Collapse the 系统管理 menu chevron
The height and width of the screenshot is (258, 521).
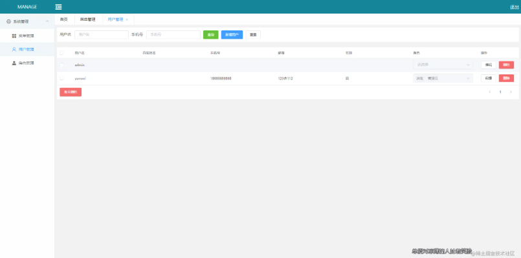47,21
